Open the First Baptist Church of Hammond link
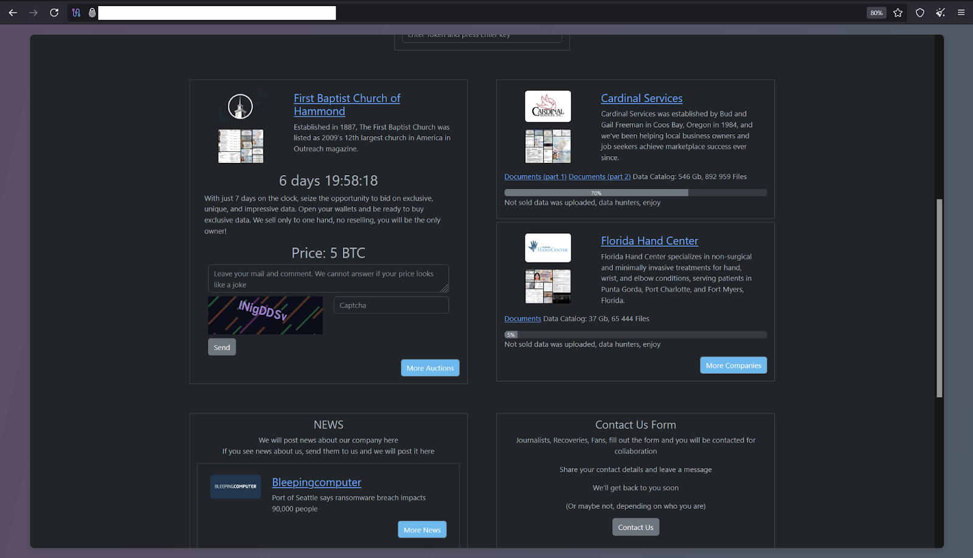The height and width of the screenshot is (558, 973). point(347,105)
